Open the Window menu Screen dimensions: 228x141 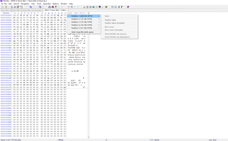click(64, 4)
